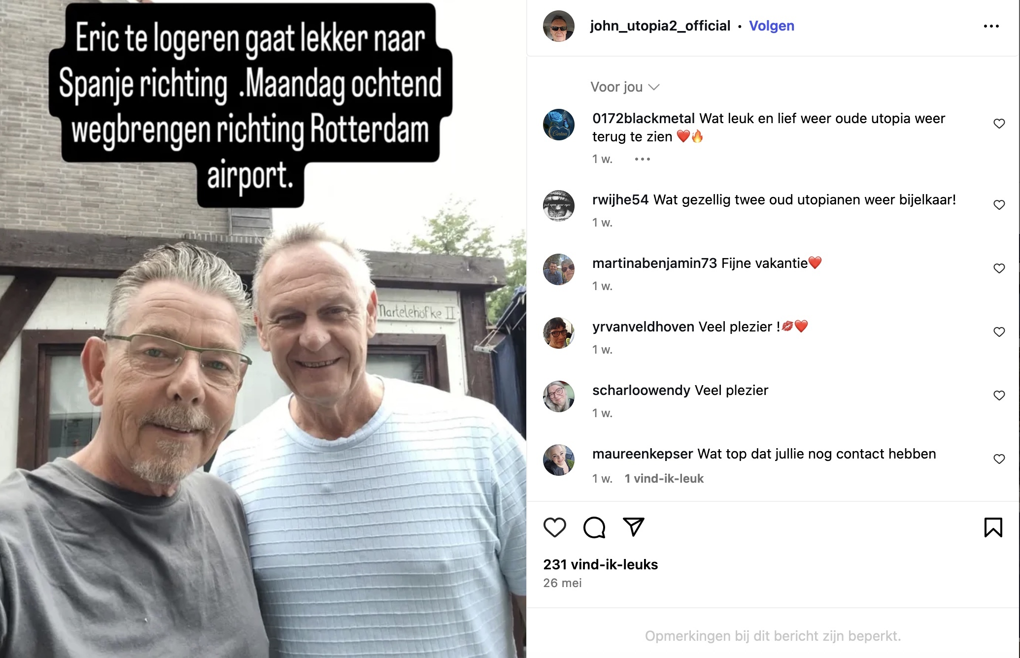Like 0172blackmetal's comment
Screen dimensions: 1020x658
(x=999, y=124)
